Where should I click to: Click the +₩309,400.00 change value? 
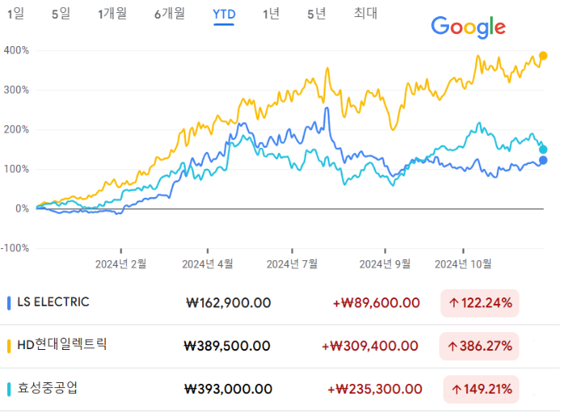tap(370, 346)
